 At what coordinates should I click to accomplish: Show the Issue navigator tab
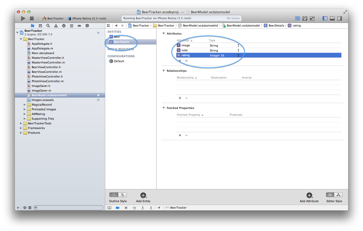point(56,26)
